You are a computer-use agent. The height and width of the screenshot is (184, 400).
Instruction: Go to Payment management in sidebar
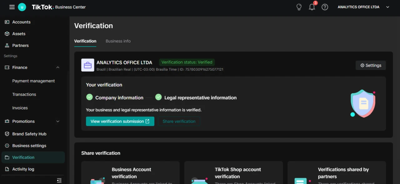[x=33, y=81]
